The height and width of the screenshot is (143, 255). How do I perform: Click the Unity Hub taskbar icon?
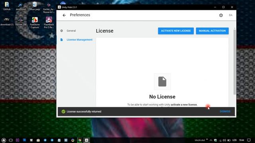click(x=86, y=140)
